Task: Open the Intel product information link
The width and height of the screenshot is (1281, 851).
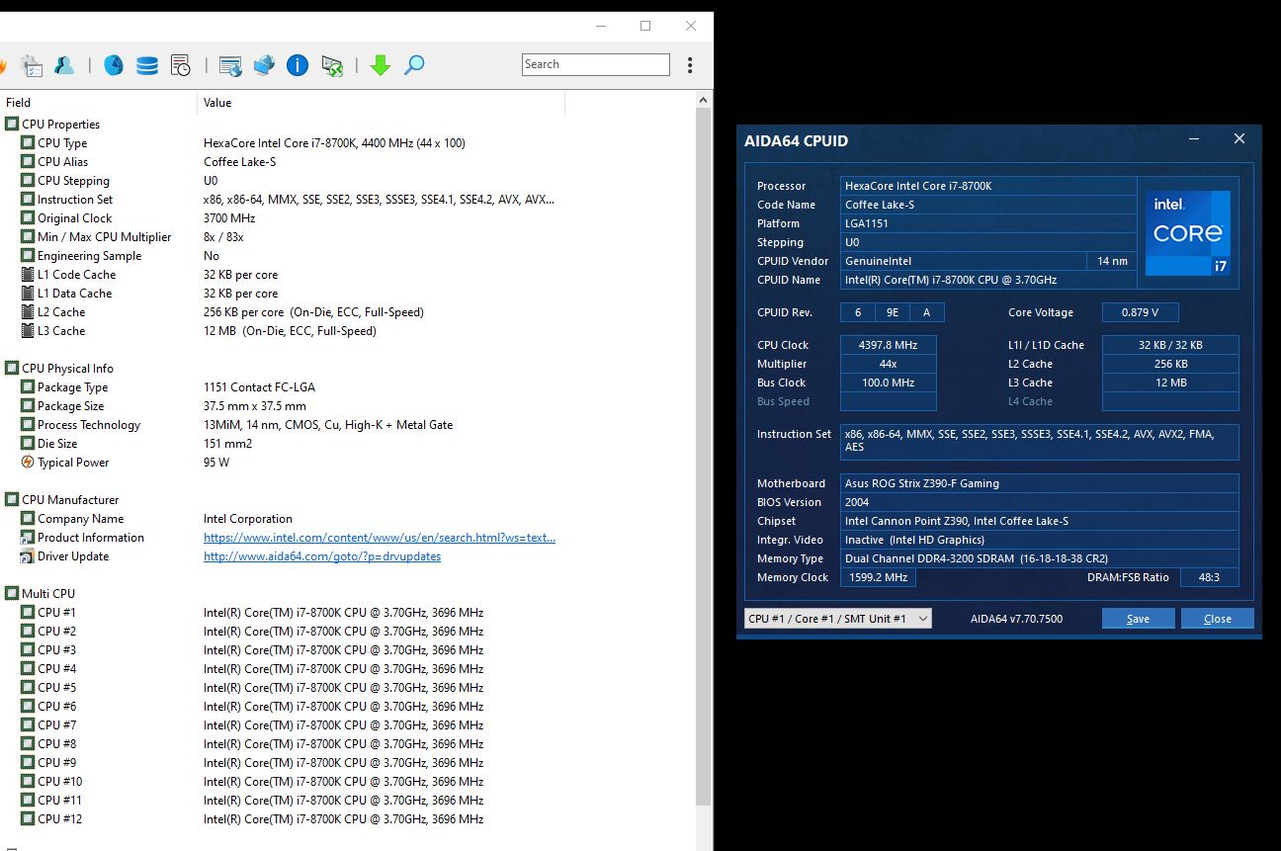Action: click(380, 538)
